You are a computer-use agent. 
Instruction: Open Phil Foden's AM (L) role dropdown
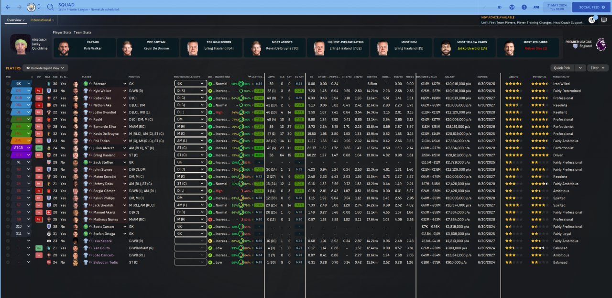(x=190, y=141)
